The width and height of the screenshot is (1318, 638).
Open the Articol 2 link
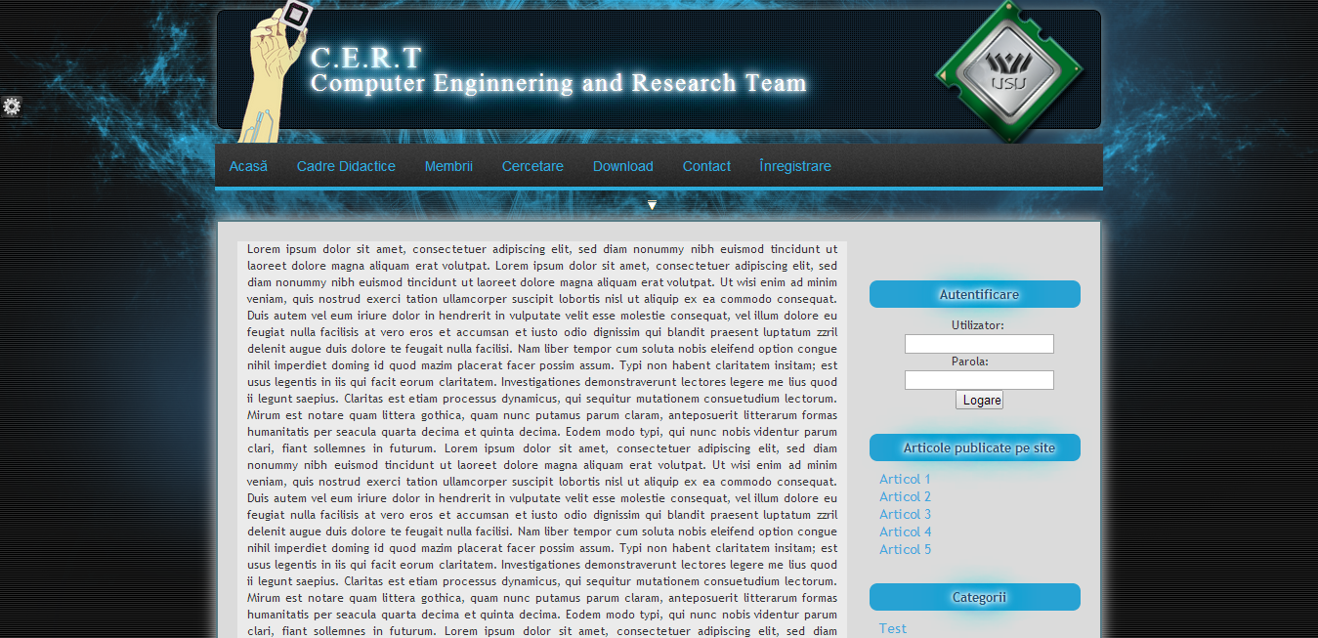pos(905,496)
